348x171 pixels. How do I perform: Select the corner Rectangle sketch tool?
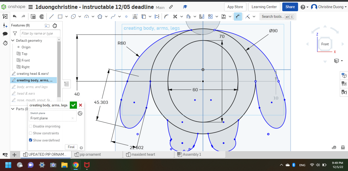pos(60,17)
